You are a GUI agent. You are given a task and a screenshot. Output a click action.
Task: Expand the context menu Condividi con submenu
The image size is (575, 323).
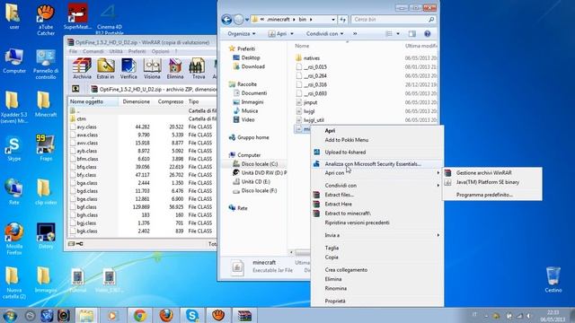[376, 186]
